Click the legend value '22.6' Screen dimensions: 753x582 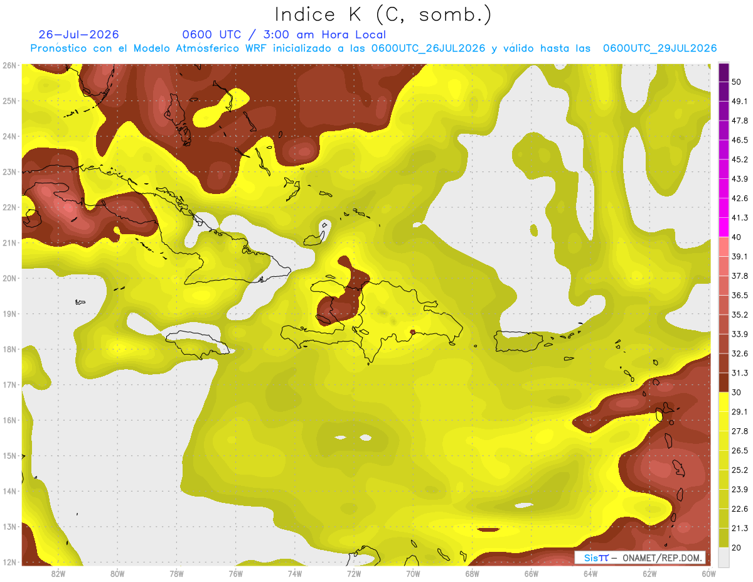coord(740,509)
